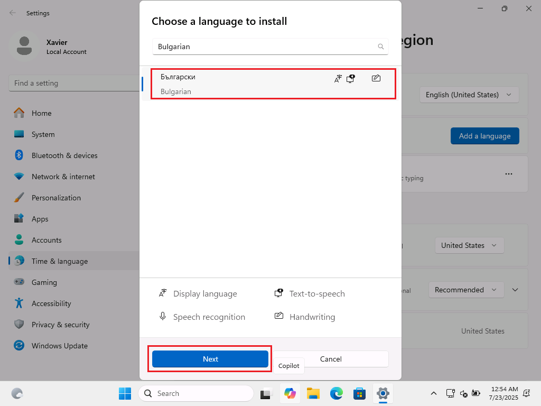The image size is (541, 406).
Task: Click the Privacy shield icon
Action: 19,324
